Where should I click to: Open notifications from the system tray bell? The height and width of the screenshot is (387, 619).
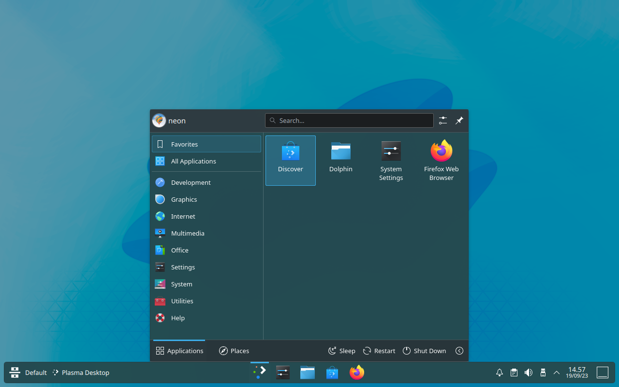click(499, 372)
